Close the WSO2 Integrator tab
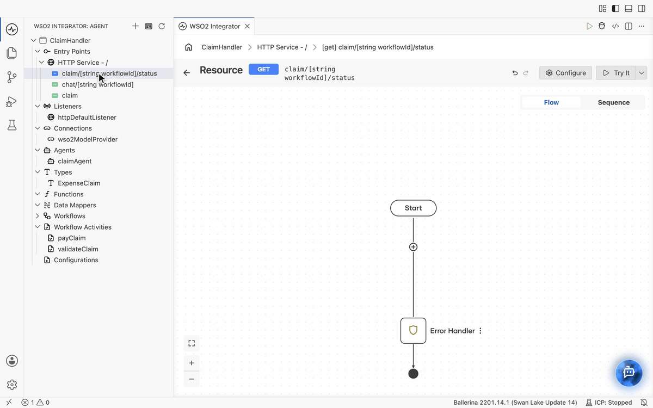653x408 pixels. coord(248,26)
